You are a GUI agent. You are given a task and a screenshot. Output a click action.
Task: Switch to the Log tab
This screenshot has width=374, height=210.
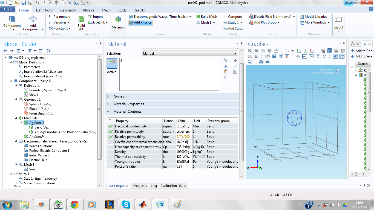(x=154, y=186)
